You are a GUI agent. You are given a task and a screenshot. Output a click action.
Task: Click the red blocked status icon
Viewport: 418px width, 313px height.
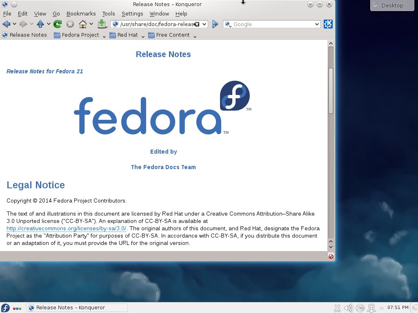pos(331,256)
